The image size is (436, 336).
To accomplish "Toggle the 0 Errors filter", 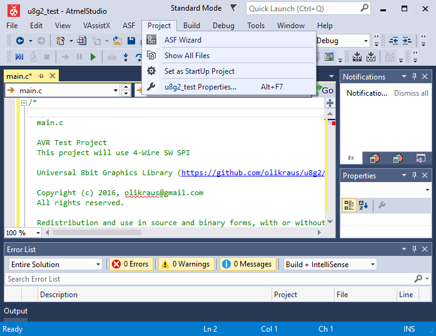I will [x=130, y=264].
